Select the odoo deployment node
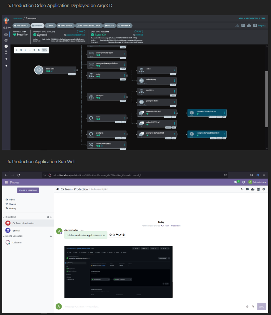271x315 pixels. point(107,118)
